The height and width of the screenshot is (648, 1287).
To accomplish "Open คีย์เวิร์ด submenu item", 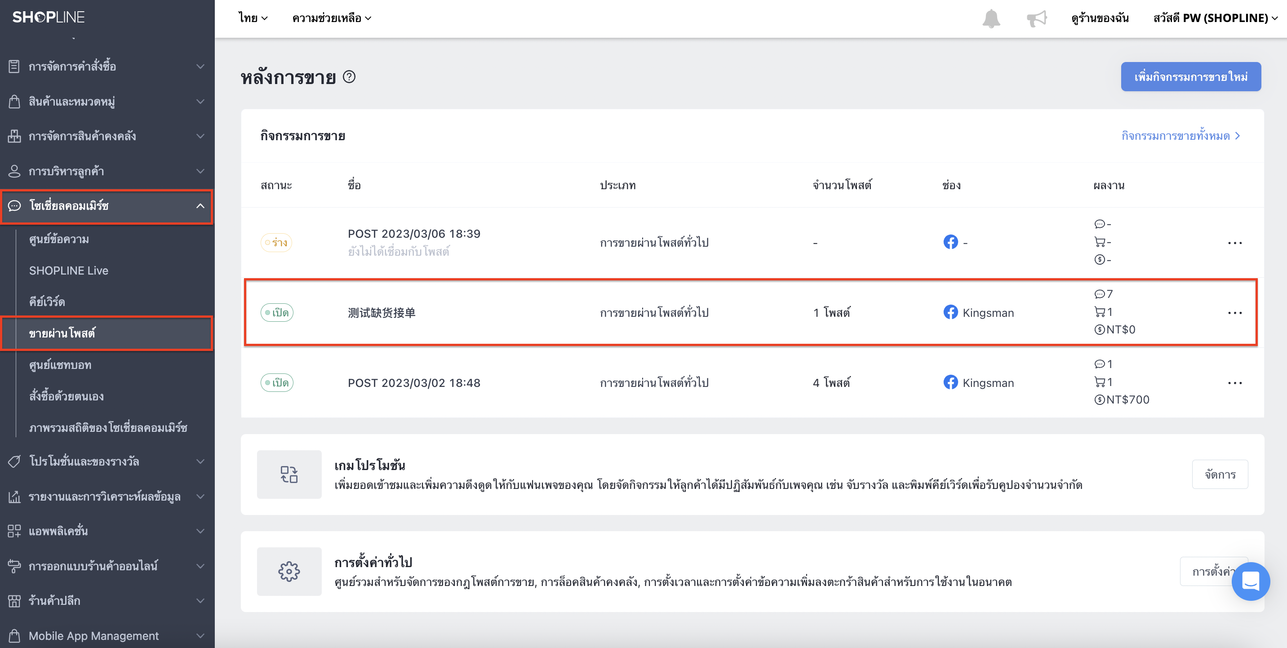I will (x=47, y=302).
